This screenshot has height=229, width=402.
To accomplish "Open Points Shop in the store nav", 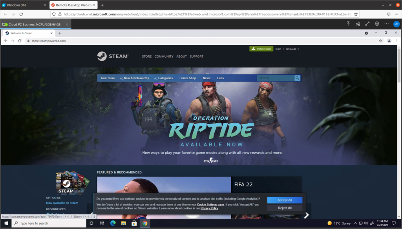I will (x=188, y=78).
